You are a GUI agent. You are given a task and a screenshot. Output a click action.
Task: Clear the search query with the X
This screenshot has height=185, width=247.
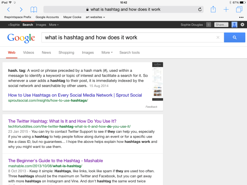[218, 38]
